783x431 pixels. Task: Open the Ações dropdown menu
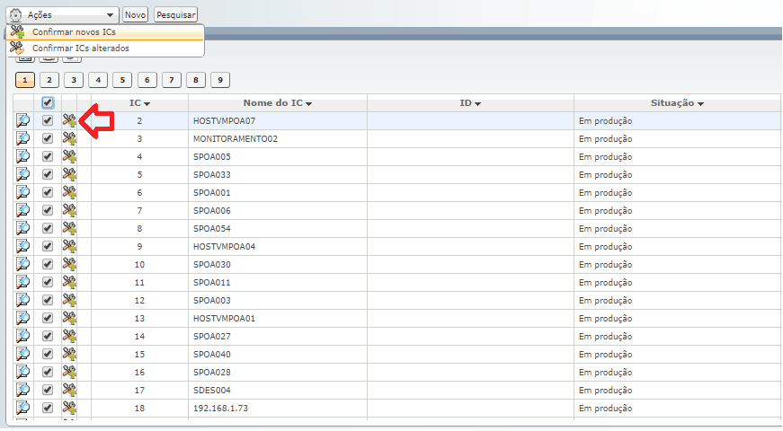(x=63, y=15)
